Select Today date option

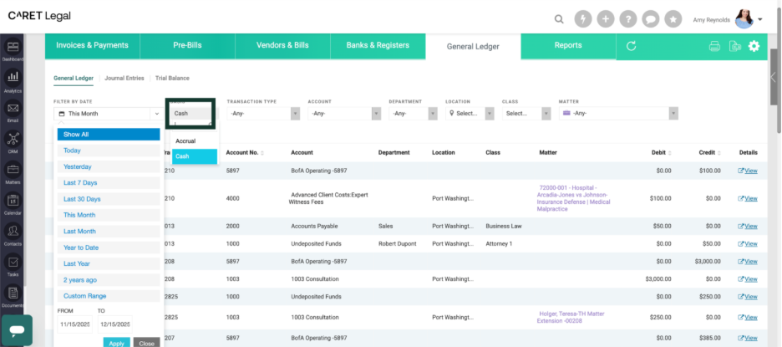[x=109, y=151]
